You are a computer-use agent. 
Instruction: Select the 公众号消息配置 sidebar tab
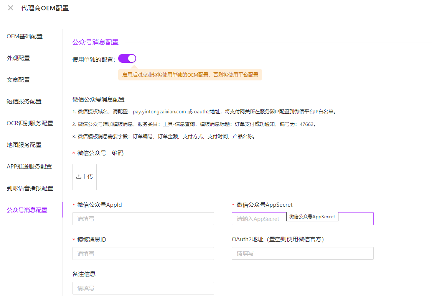pyautogui.click(x=27, y=210)
